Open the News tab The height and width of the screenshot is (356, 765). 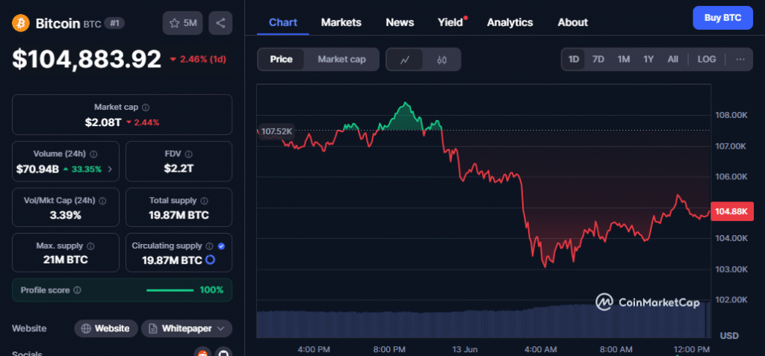[400, 22]
